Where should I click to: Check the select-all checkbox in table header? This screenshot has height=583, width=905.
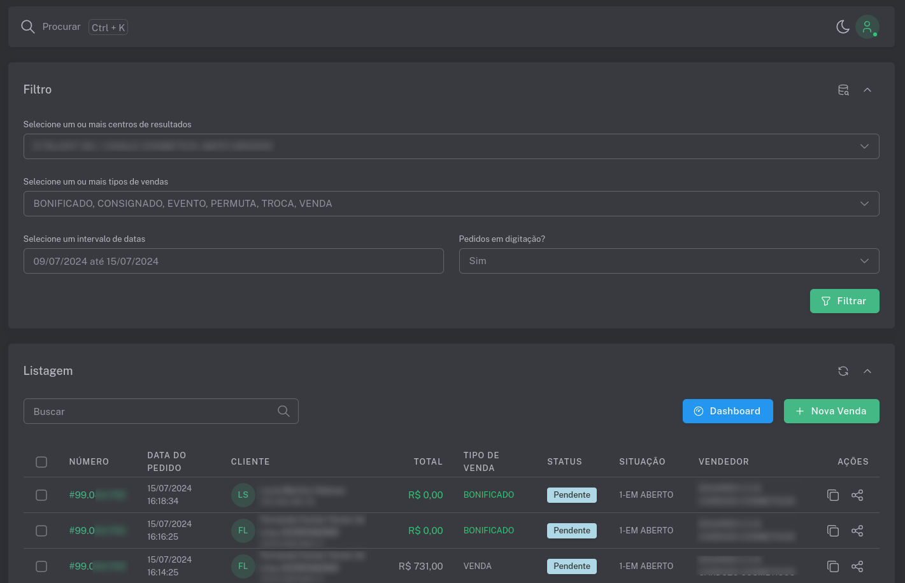pos(41,462)
